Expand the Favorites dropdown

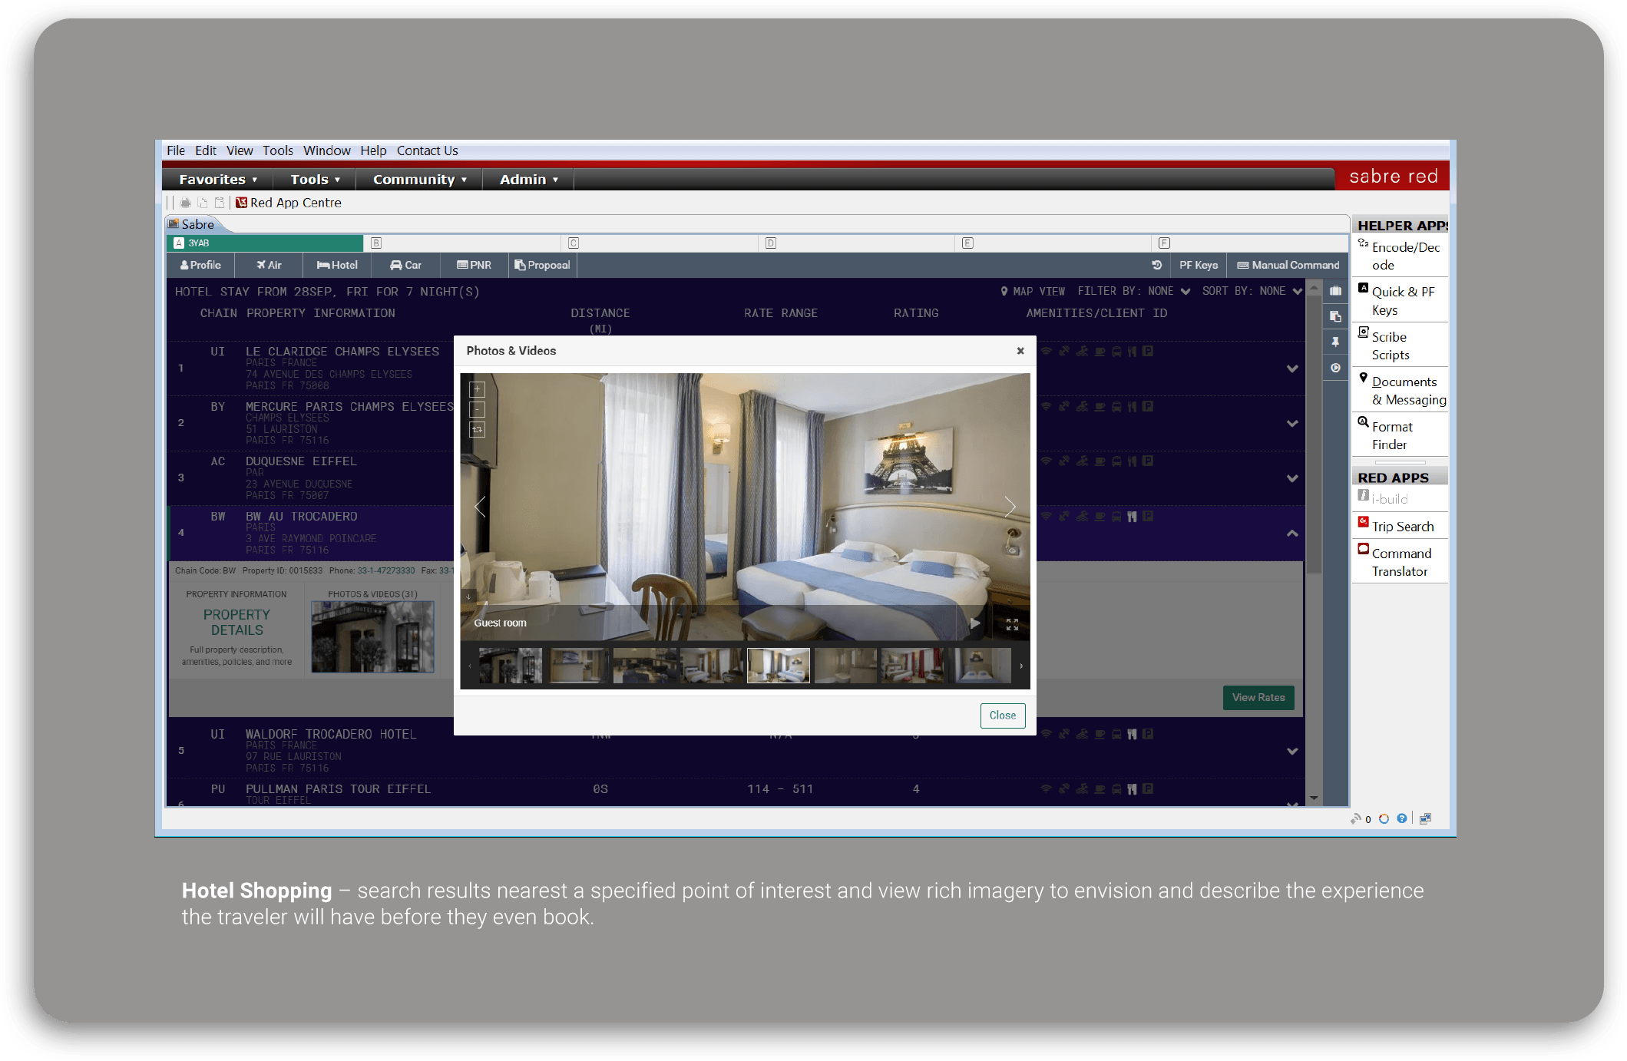tap(217, 180)
